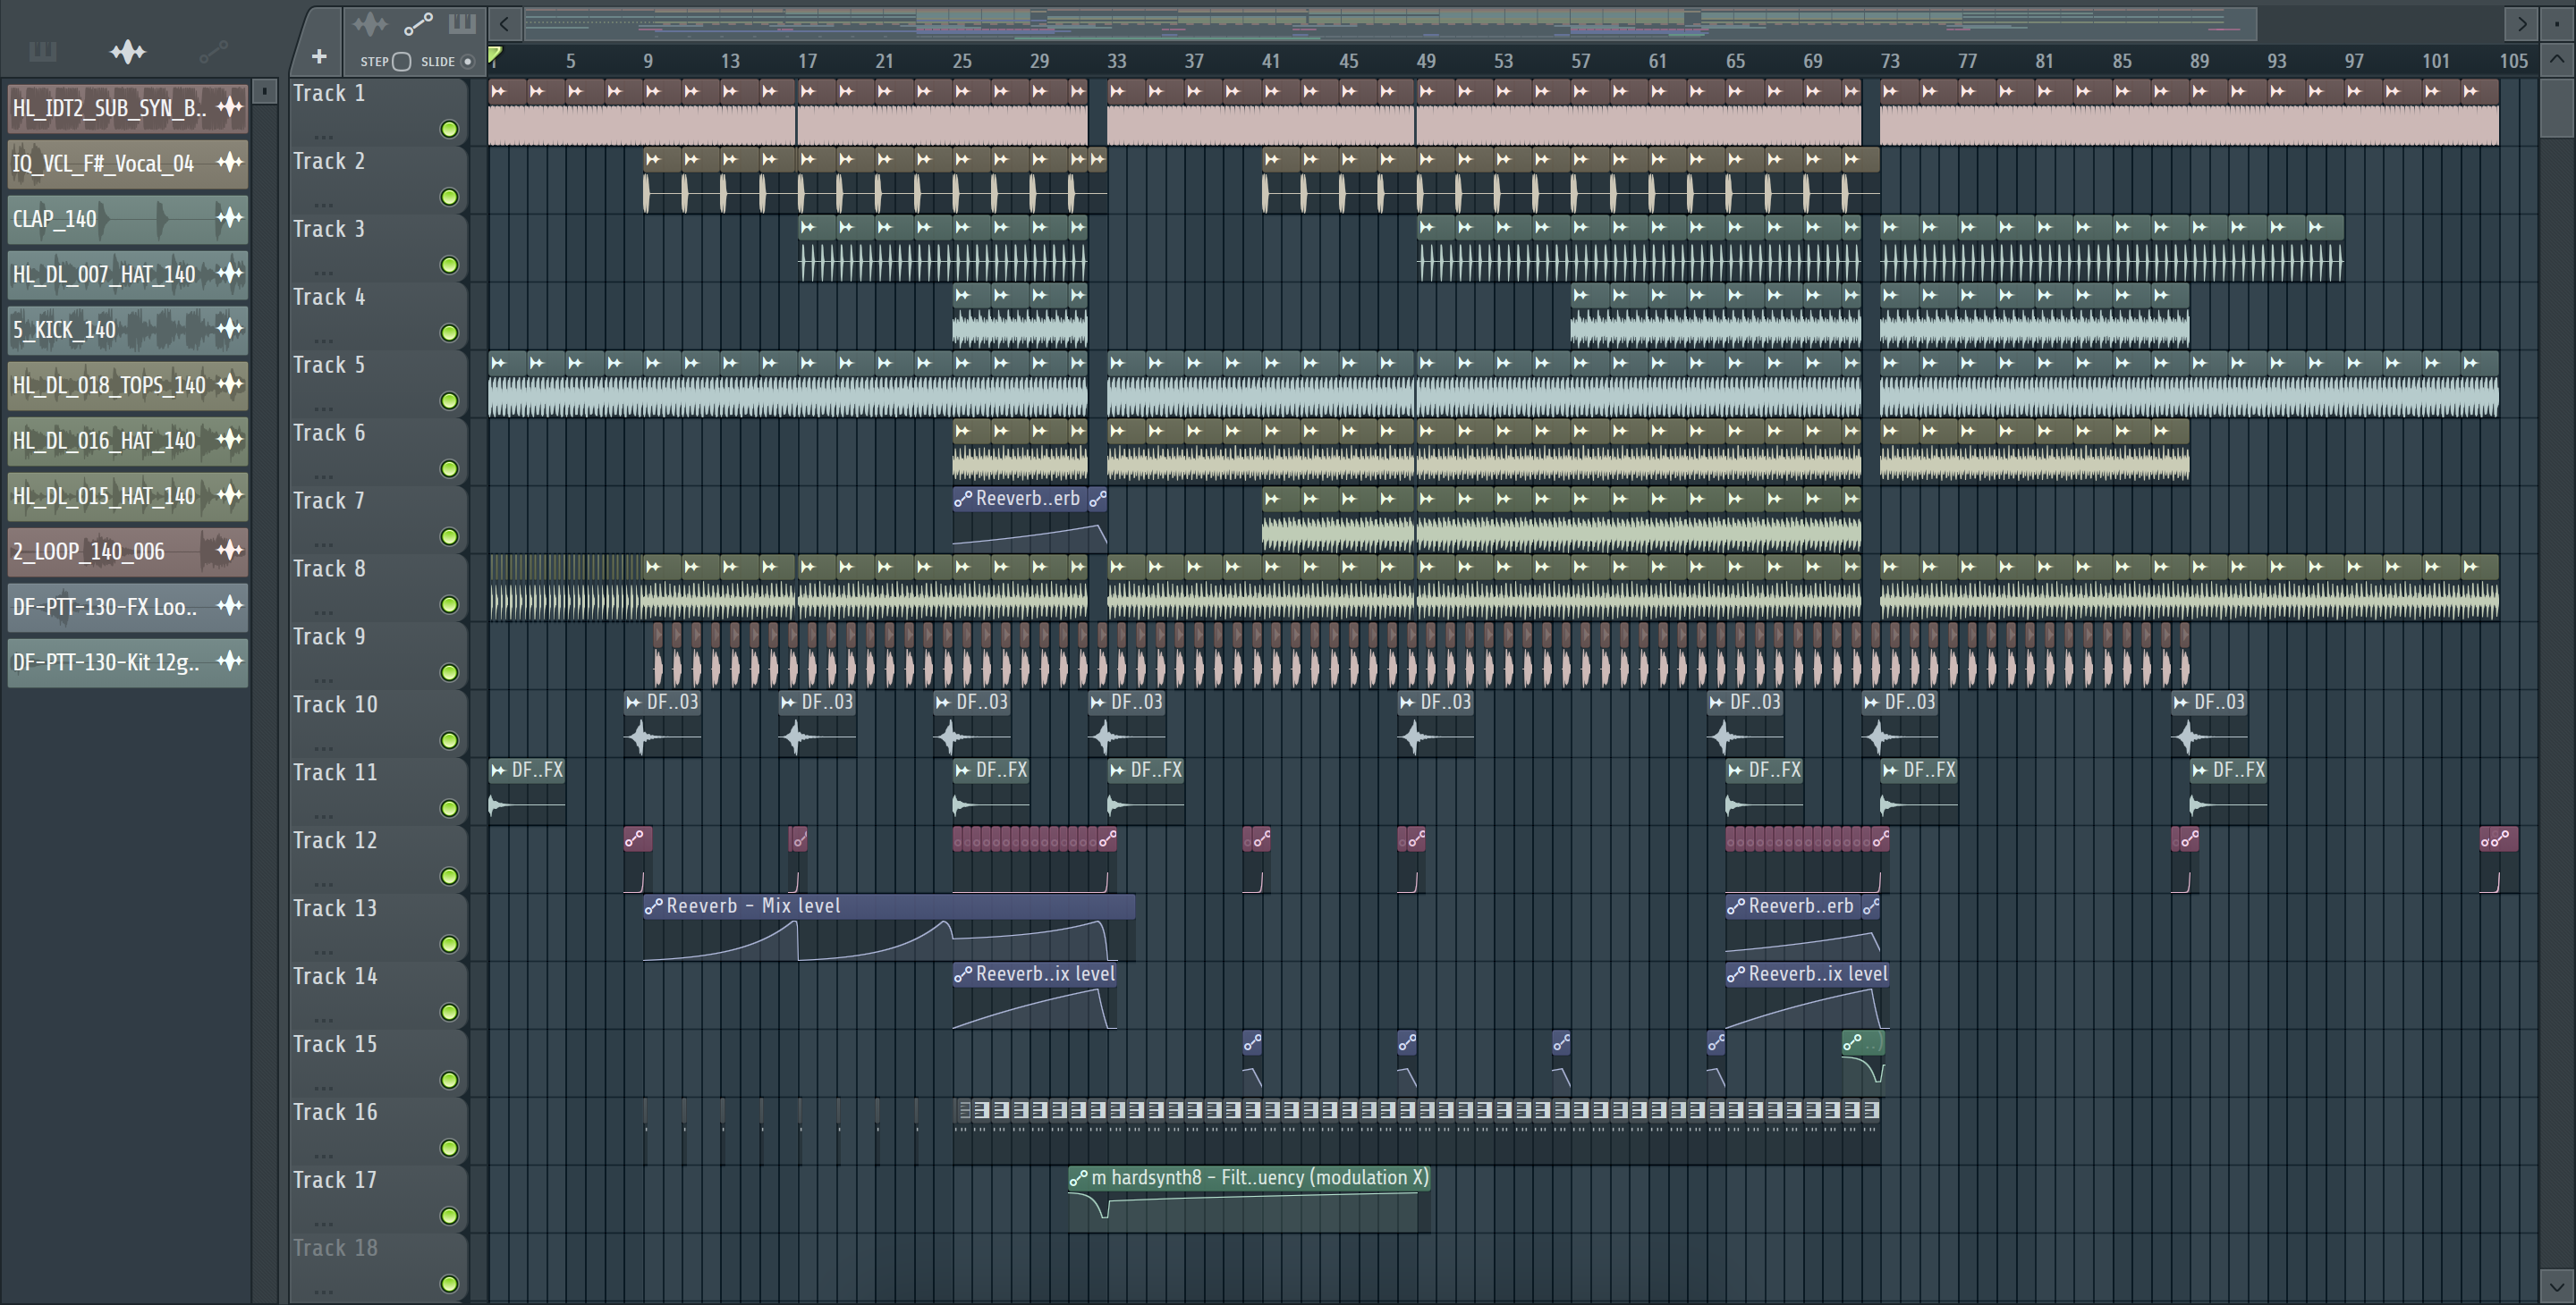The height and width of the screenshot is (1305, 2576).
Task: Mute Track 13 with its green LED
Action: tap(450, 944)
